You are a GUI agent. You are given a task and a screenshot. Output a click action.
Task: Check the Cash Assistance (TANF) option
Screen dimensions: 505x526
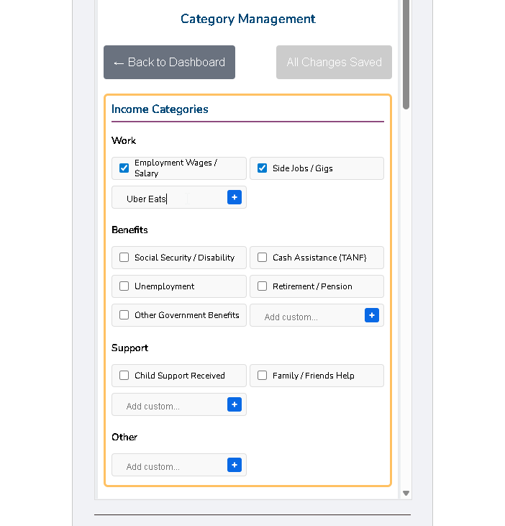tap(263, 258)
